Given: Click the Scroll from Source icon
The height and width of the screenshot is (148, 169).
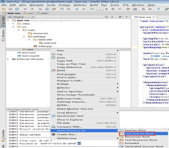Looking at the screenshot, I should pyautogui.click(x=106, y=17).
